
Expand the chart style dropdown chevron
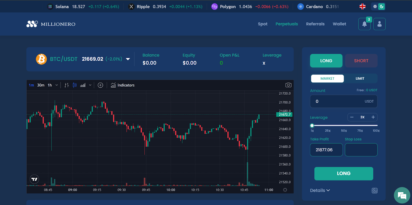click(x=90, y=85)
